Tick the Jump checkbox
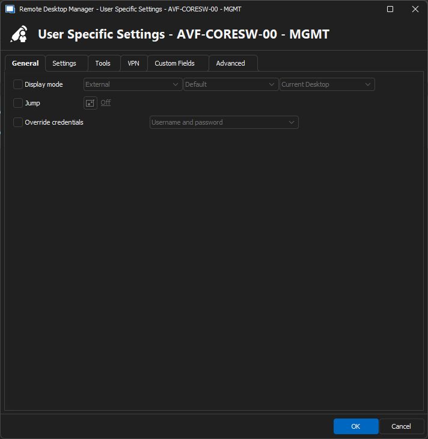428x439 pixels. pyautogui.click(x=18, y=103)
